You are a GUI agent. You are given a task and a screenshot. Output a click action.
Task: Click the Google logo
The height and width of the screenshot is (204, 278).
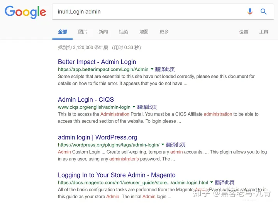pos(25,12)
